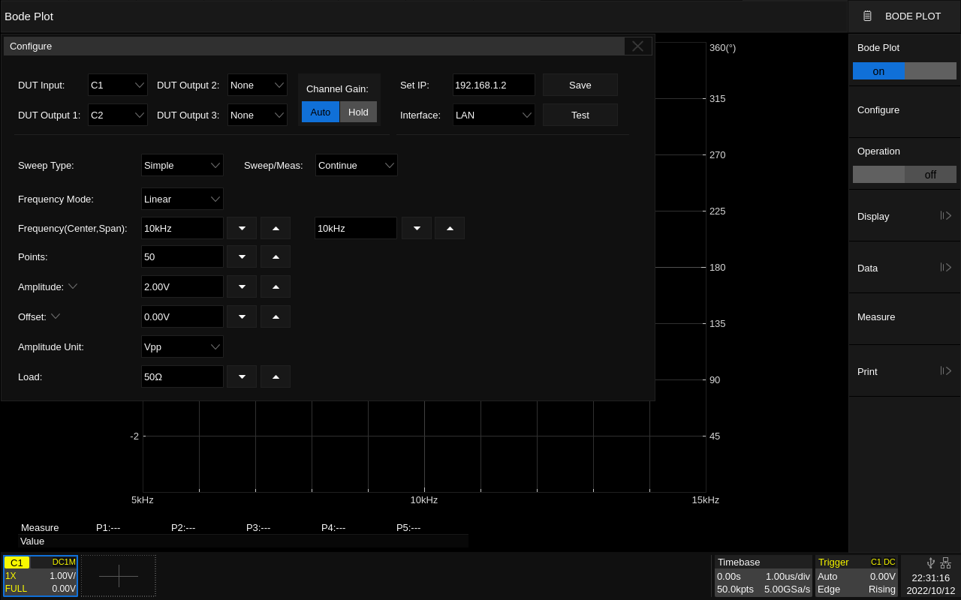Open the DUT Input channel dropdown
This screenshot has width=961, height=600.
[x=118, y=85]
